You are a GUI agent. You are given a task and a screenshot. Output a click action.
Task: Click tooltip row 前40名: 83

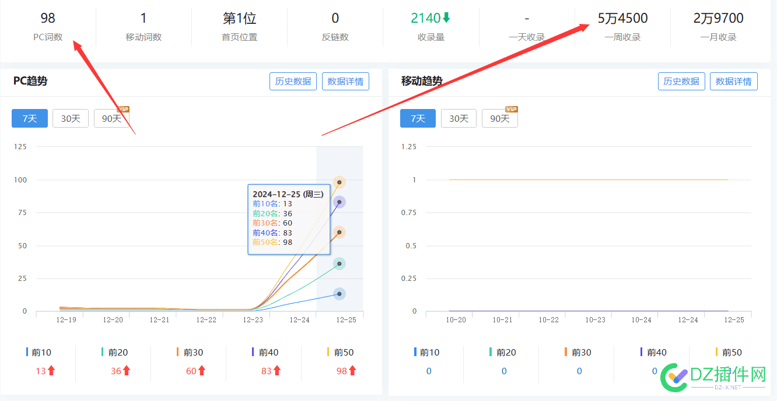(272, 233)
